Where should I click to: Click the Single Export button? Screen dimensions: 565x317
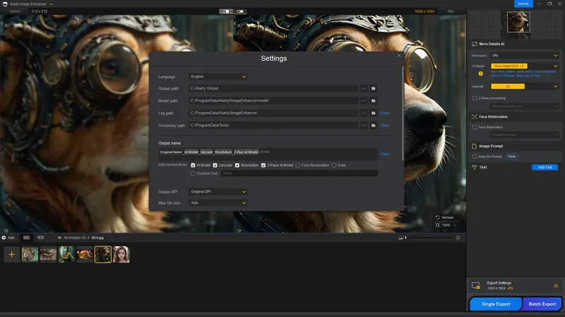496,304
